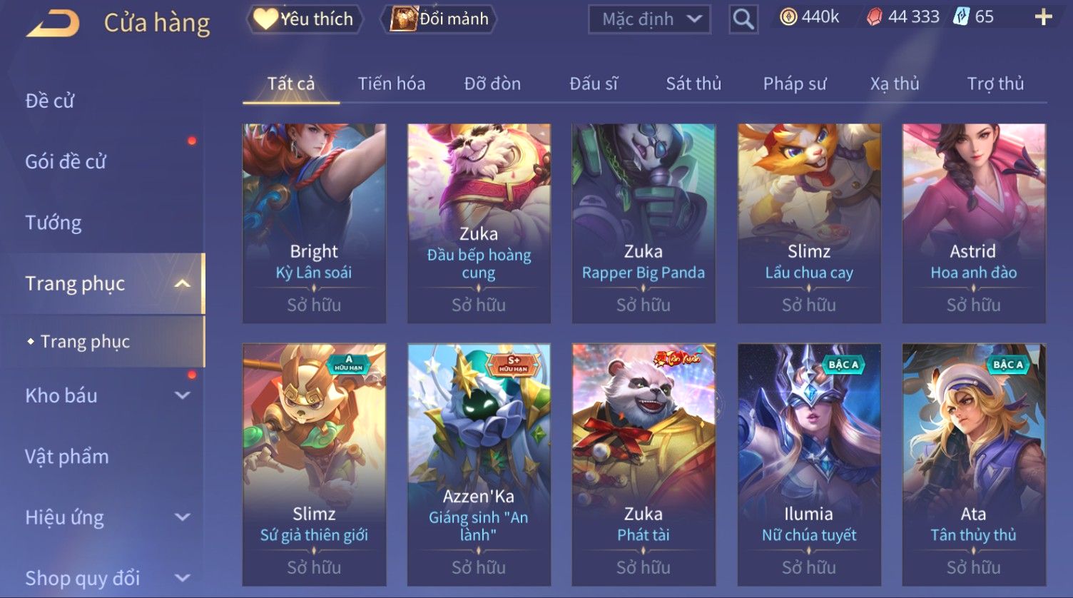
Task: Open the Astrid Hoa anh đào skin card
Action: point(974,223)
